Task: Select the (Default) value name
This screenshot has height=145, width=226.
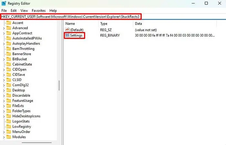Action: tap(77, 30)
